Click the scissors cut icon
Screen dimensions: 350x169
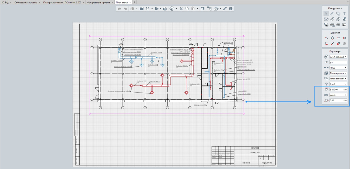[x=181, y=9]
